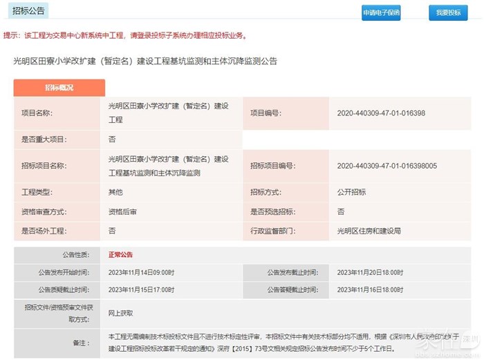Click the 公开招标 value
Screen dimensions: 484x360
(351, 192)
